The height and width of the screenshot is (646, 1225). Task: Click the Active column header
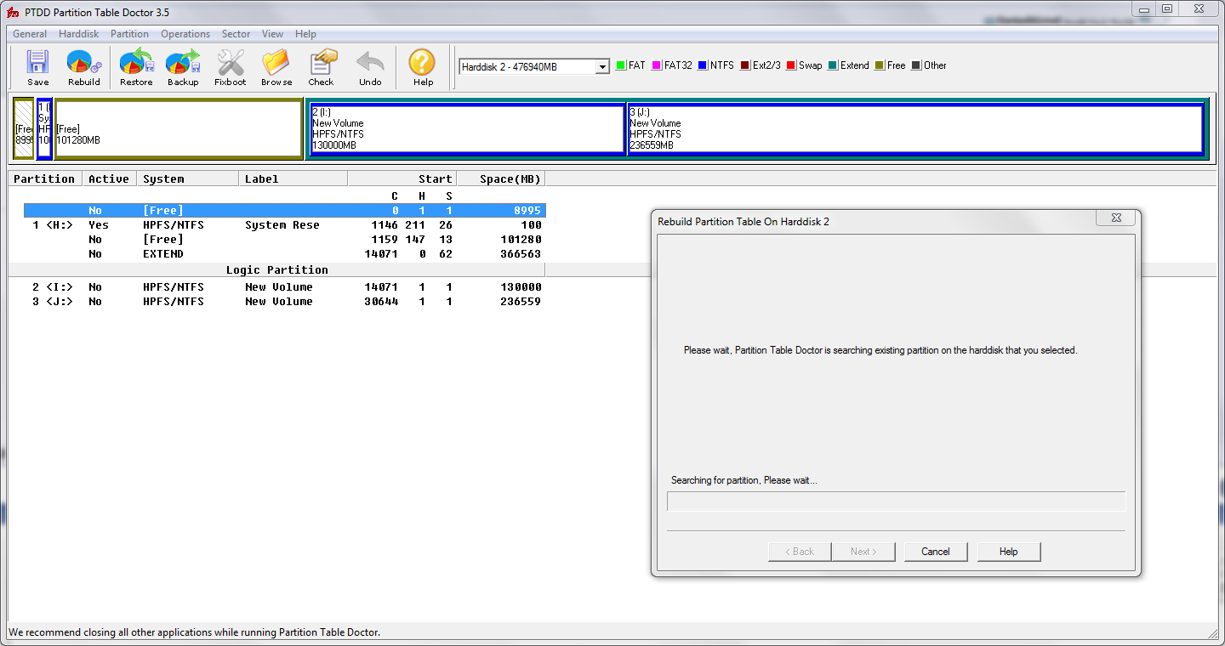click(x=110, y=178)
